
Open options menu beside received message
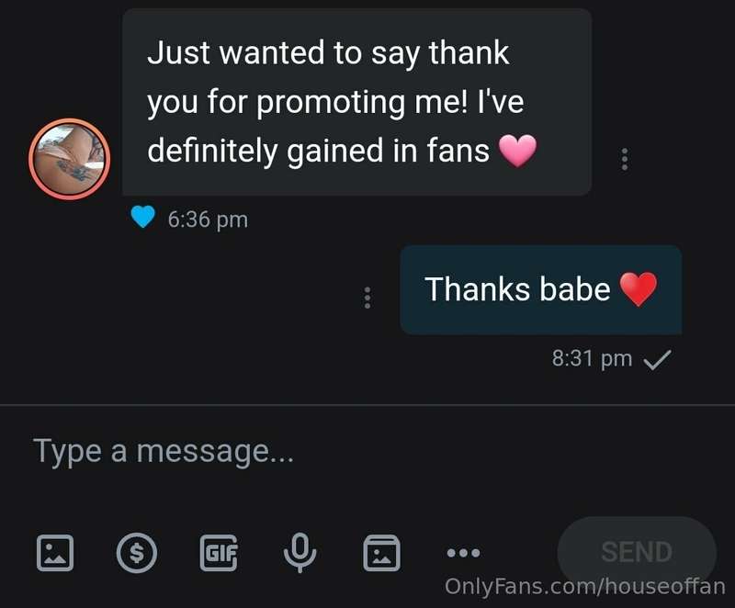[x=625, y=159]
